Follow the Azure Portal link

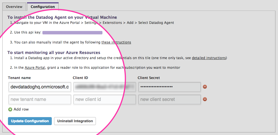[35, 68]
